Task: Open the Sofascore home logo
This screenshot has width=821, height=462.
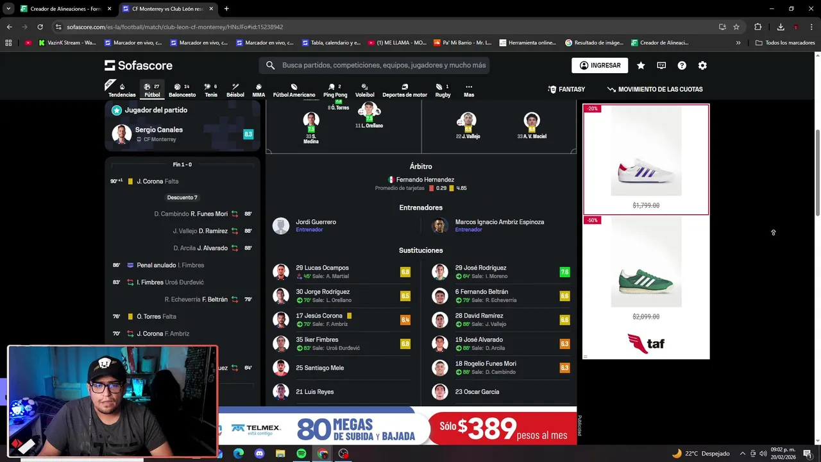Action: (139, 65)
